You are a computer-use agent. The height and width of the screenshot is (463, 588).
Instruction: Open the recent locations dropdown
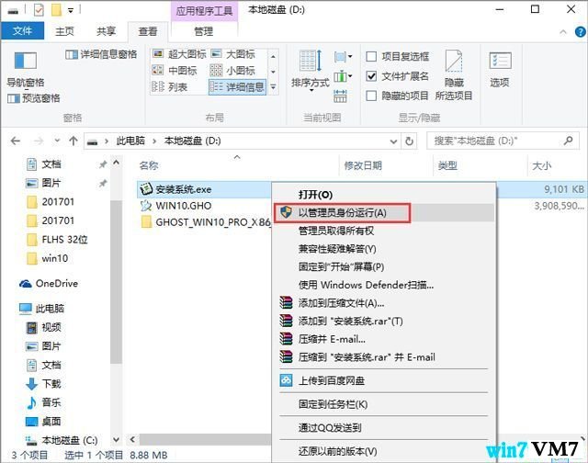click(x=57, y=141)
